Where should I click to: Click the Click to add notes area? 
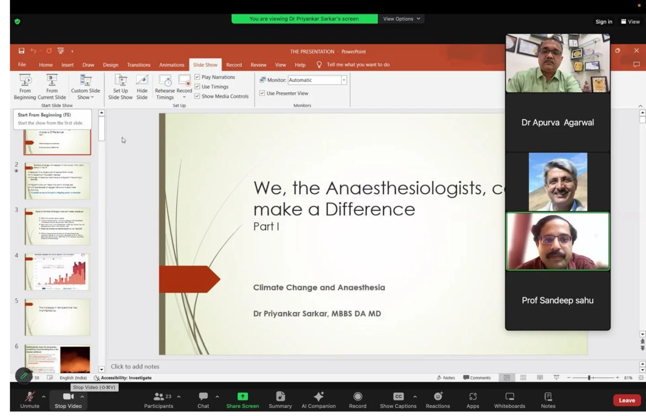[135, 366]
